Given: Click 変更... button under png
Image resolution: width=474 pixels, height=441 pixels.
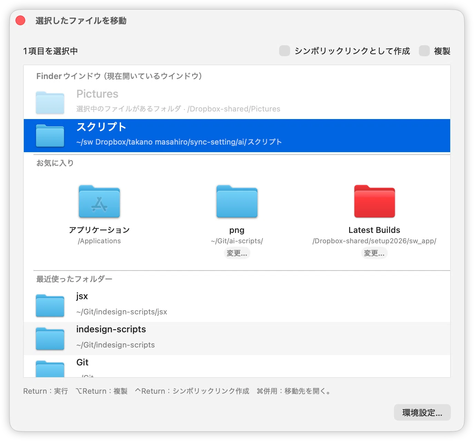Looking at the screenshot, I should tap(237, 253).
